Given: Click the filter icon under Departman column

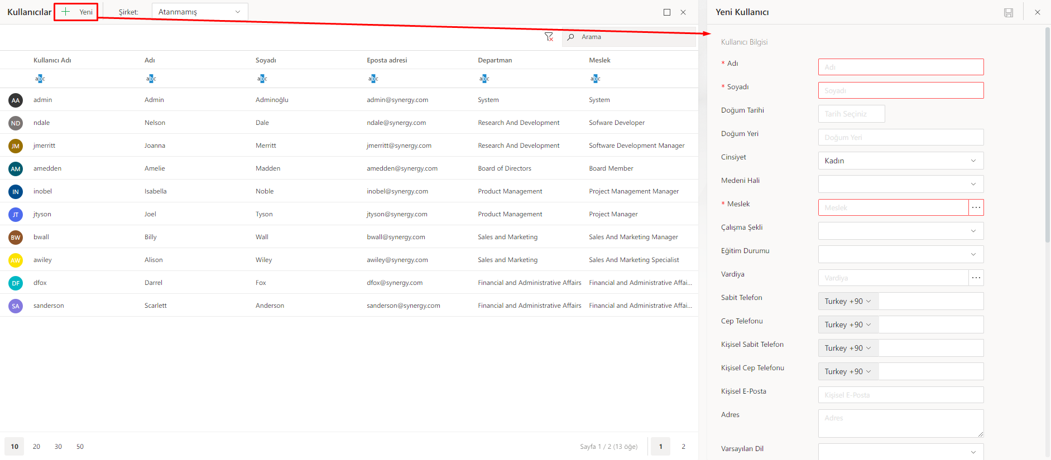Looking at the screenshot, I should 484,79.
